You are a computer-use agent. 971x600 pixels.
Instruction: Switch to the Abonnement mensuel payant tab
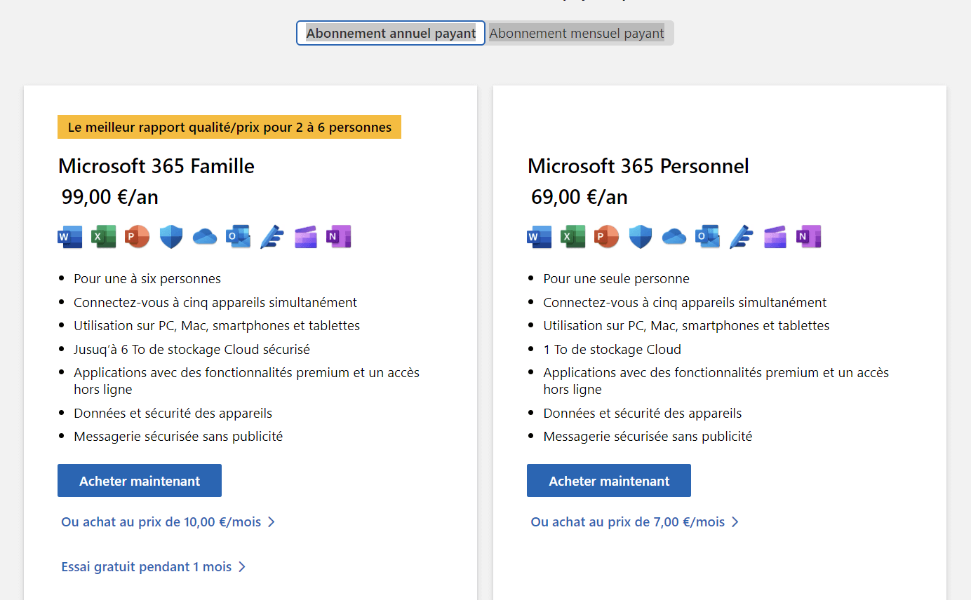click(x=577, y=33)
